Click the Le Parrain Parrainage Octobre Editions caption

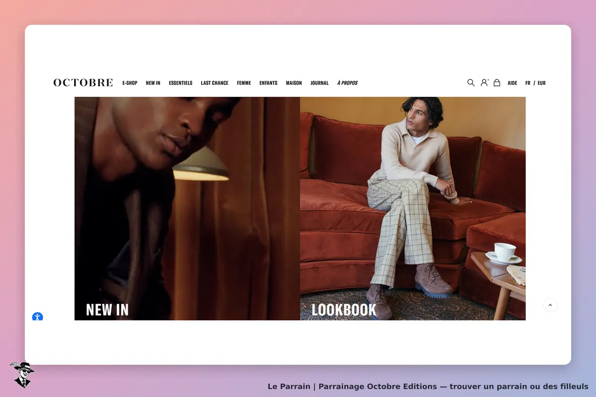pos(428,386)
